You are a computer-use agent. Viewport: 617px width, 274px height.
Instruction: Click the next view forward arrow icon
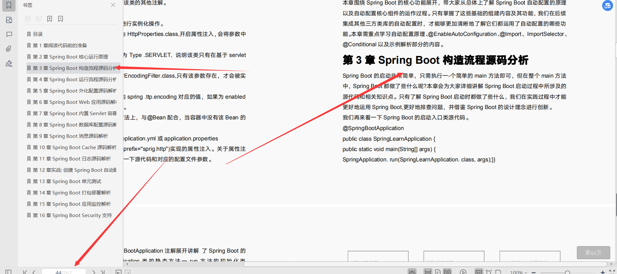coord(128,272)
